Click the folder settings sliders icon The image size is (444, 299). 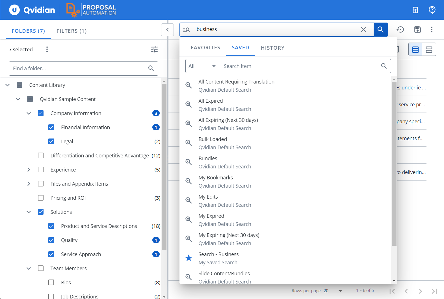tap(154, 49)
